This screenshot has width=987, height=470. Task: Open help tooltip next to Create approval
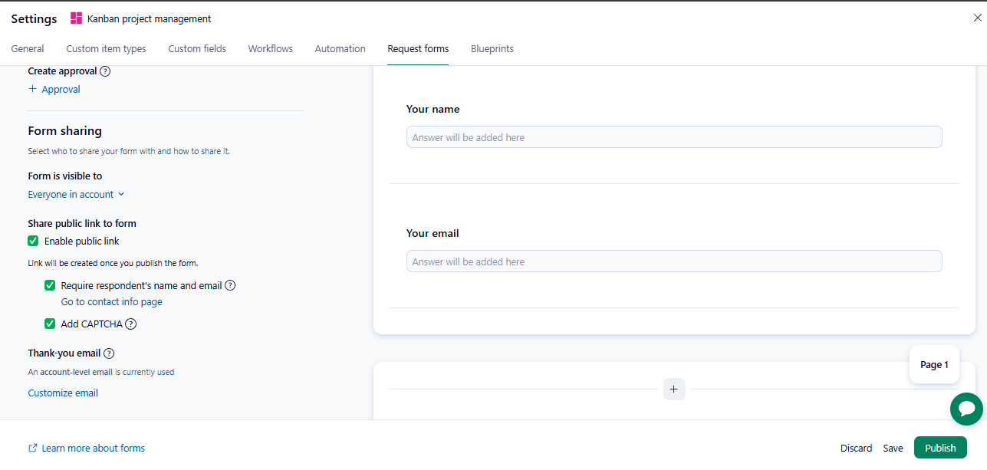105,71
